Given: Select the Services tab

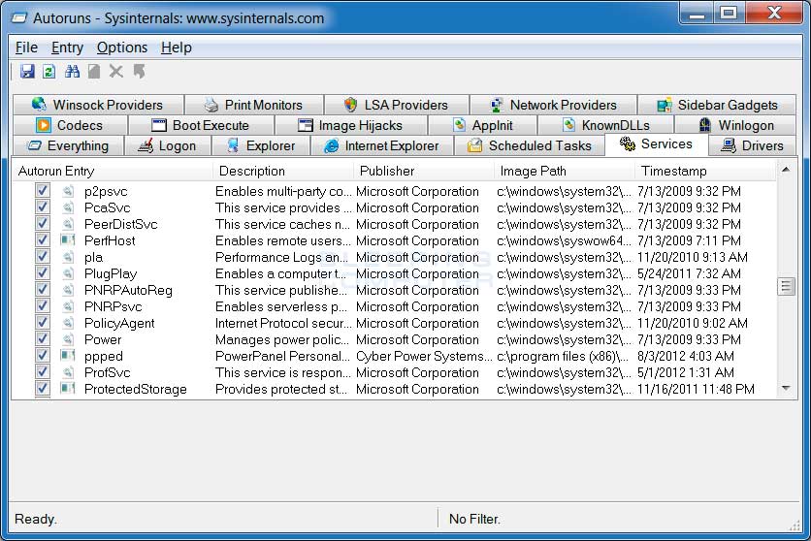Looking at the screenshot, I should 656,144.
